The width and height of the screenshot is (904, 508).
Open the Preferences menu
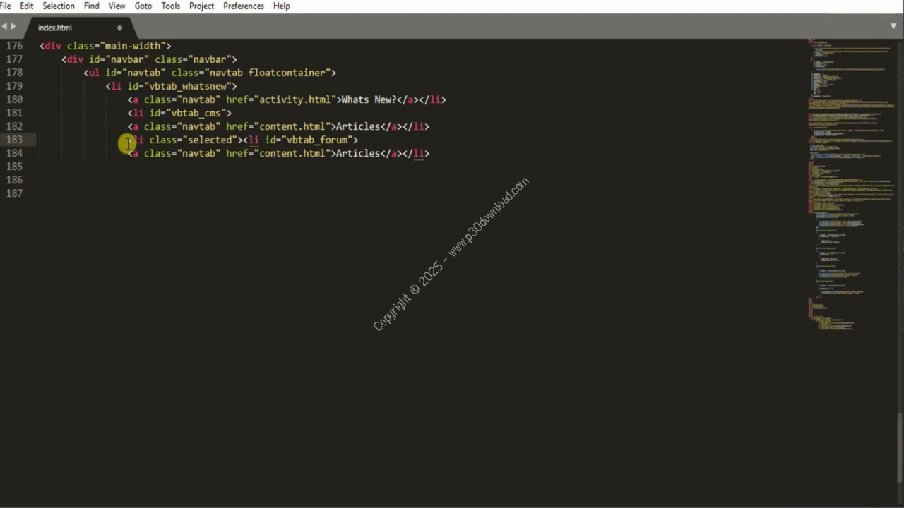pyautogui.click(x=244, y=6)
